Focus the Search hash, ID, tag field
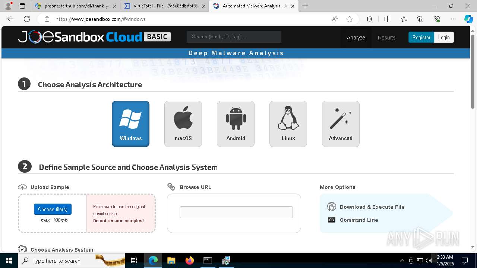 tap(234, 36)
